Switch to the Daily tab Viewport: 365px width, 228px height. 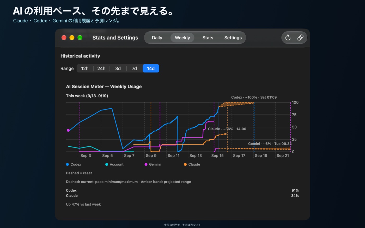157,38
